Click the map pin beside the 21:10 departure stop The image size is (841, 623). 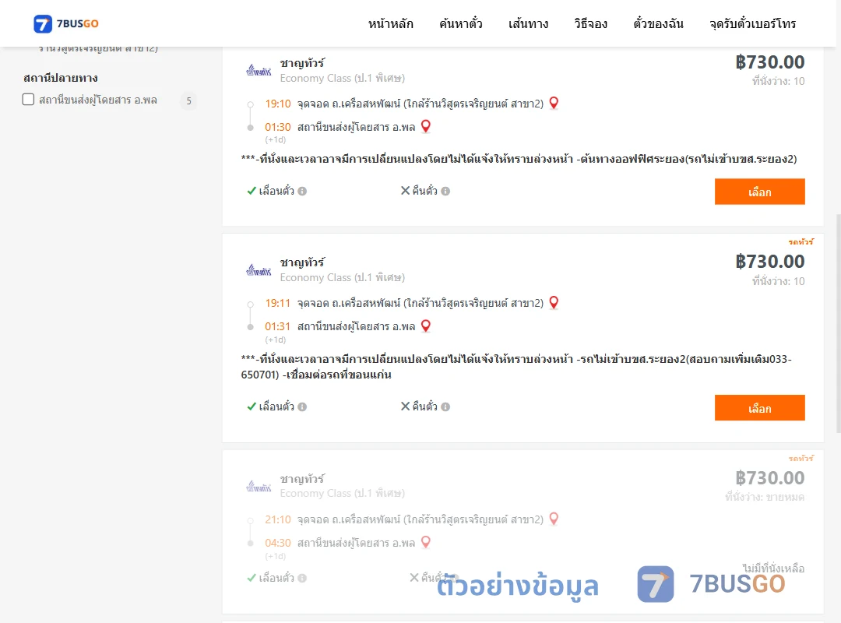(554, 519)
